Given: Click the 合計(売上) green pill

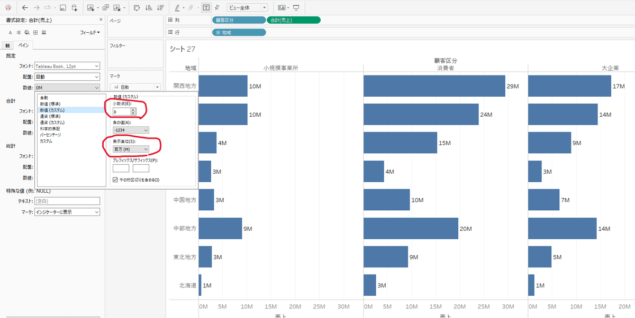Looking at the screenshot, I should point(294,20).
